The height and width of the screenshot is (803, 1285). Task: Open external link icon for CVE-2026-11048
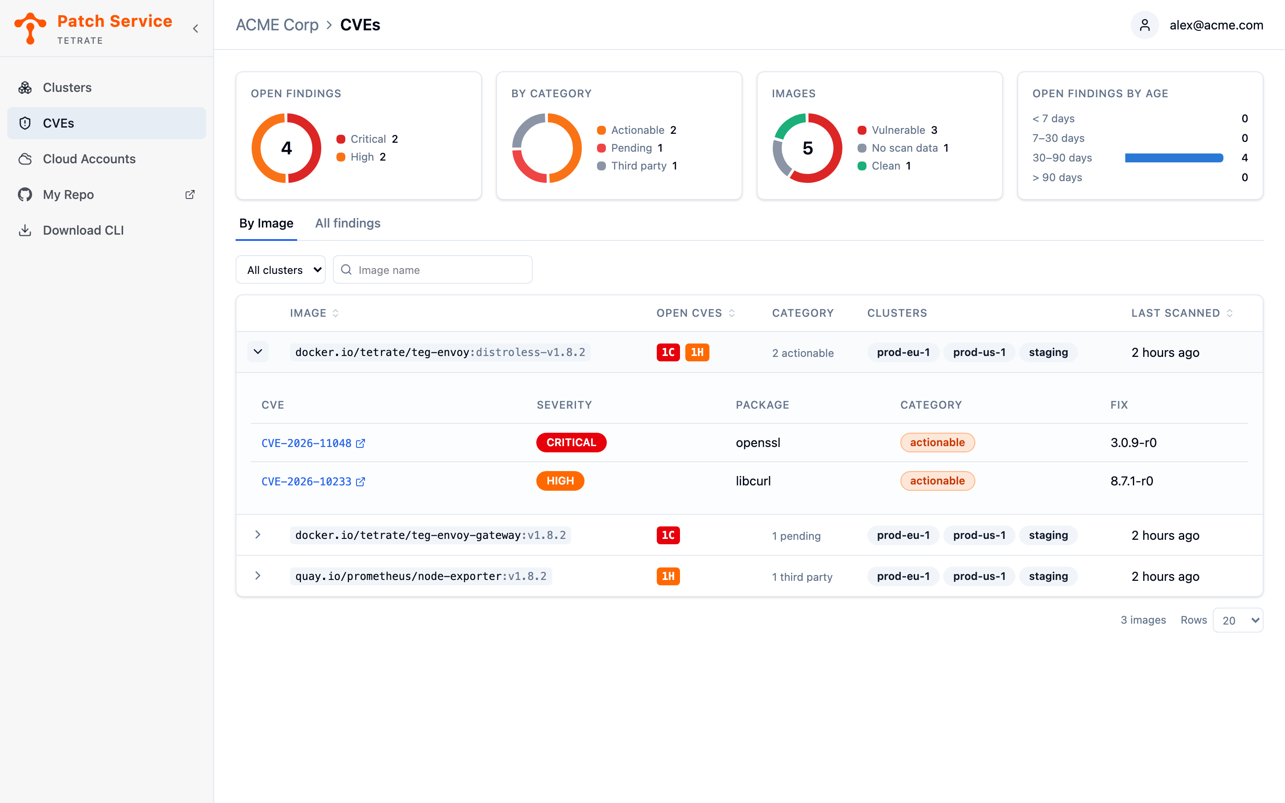[x=361, y=443]
